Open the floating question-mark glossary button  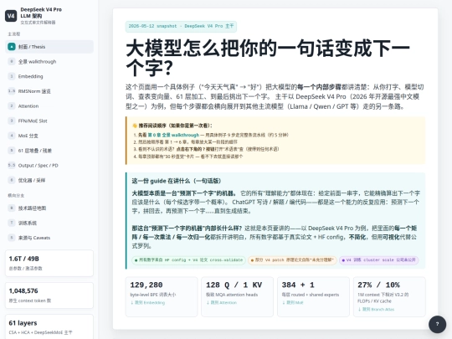437,324
